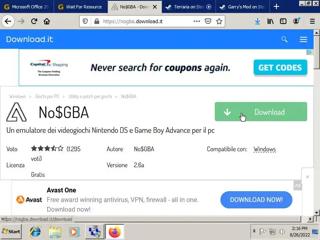The width and height of the screenshot is (320, 240).
Task: Switch to Terraria on Steam tab
Action: [x=189, y=7]
